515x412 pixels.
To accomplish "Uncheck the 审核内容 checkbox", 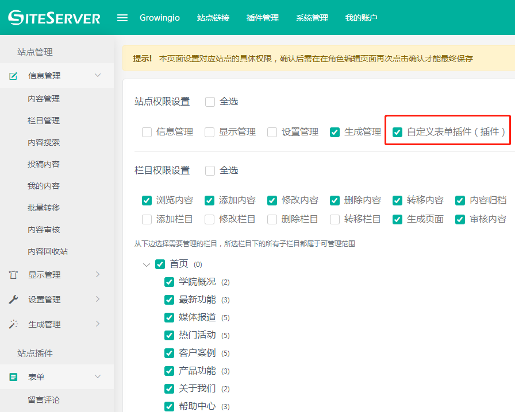I will click(x=460, y=219).
